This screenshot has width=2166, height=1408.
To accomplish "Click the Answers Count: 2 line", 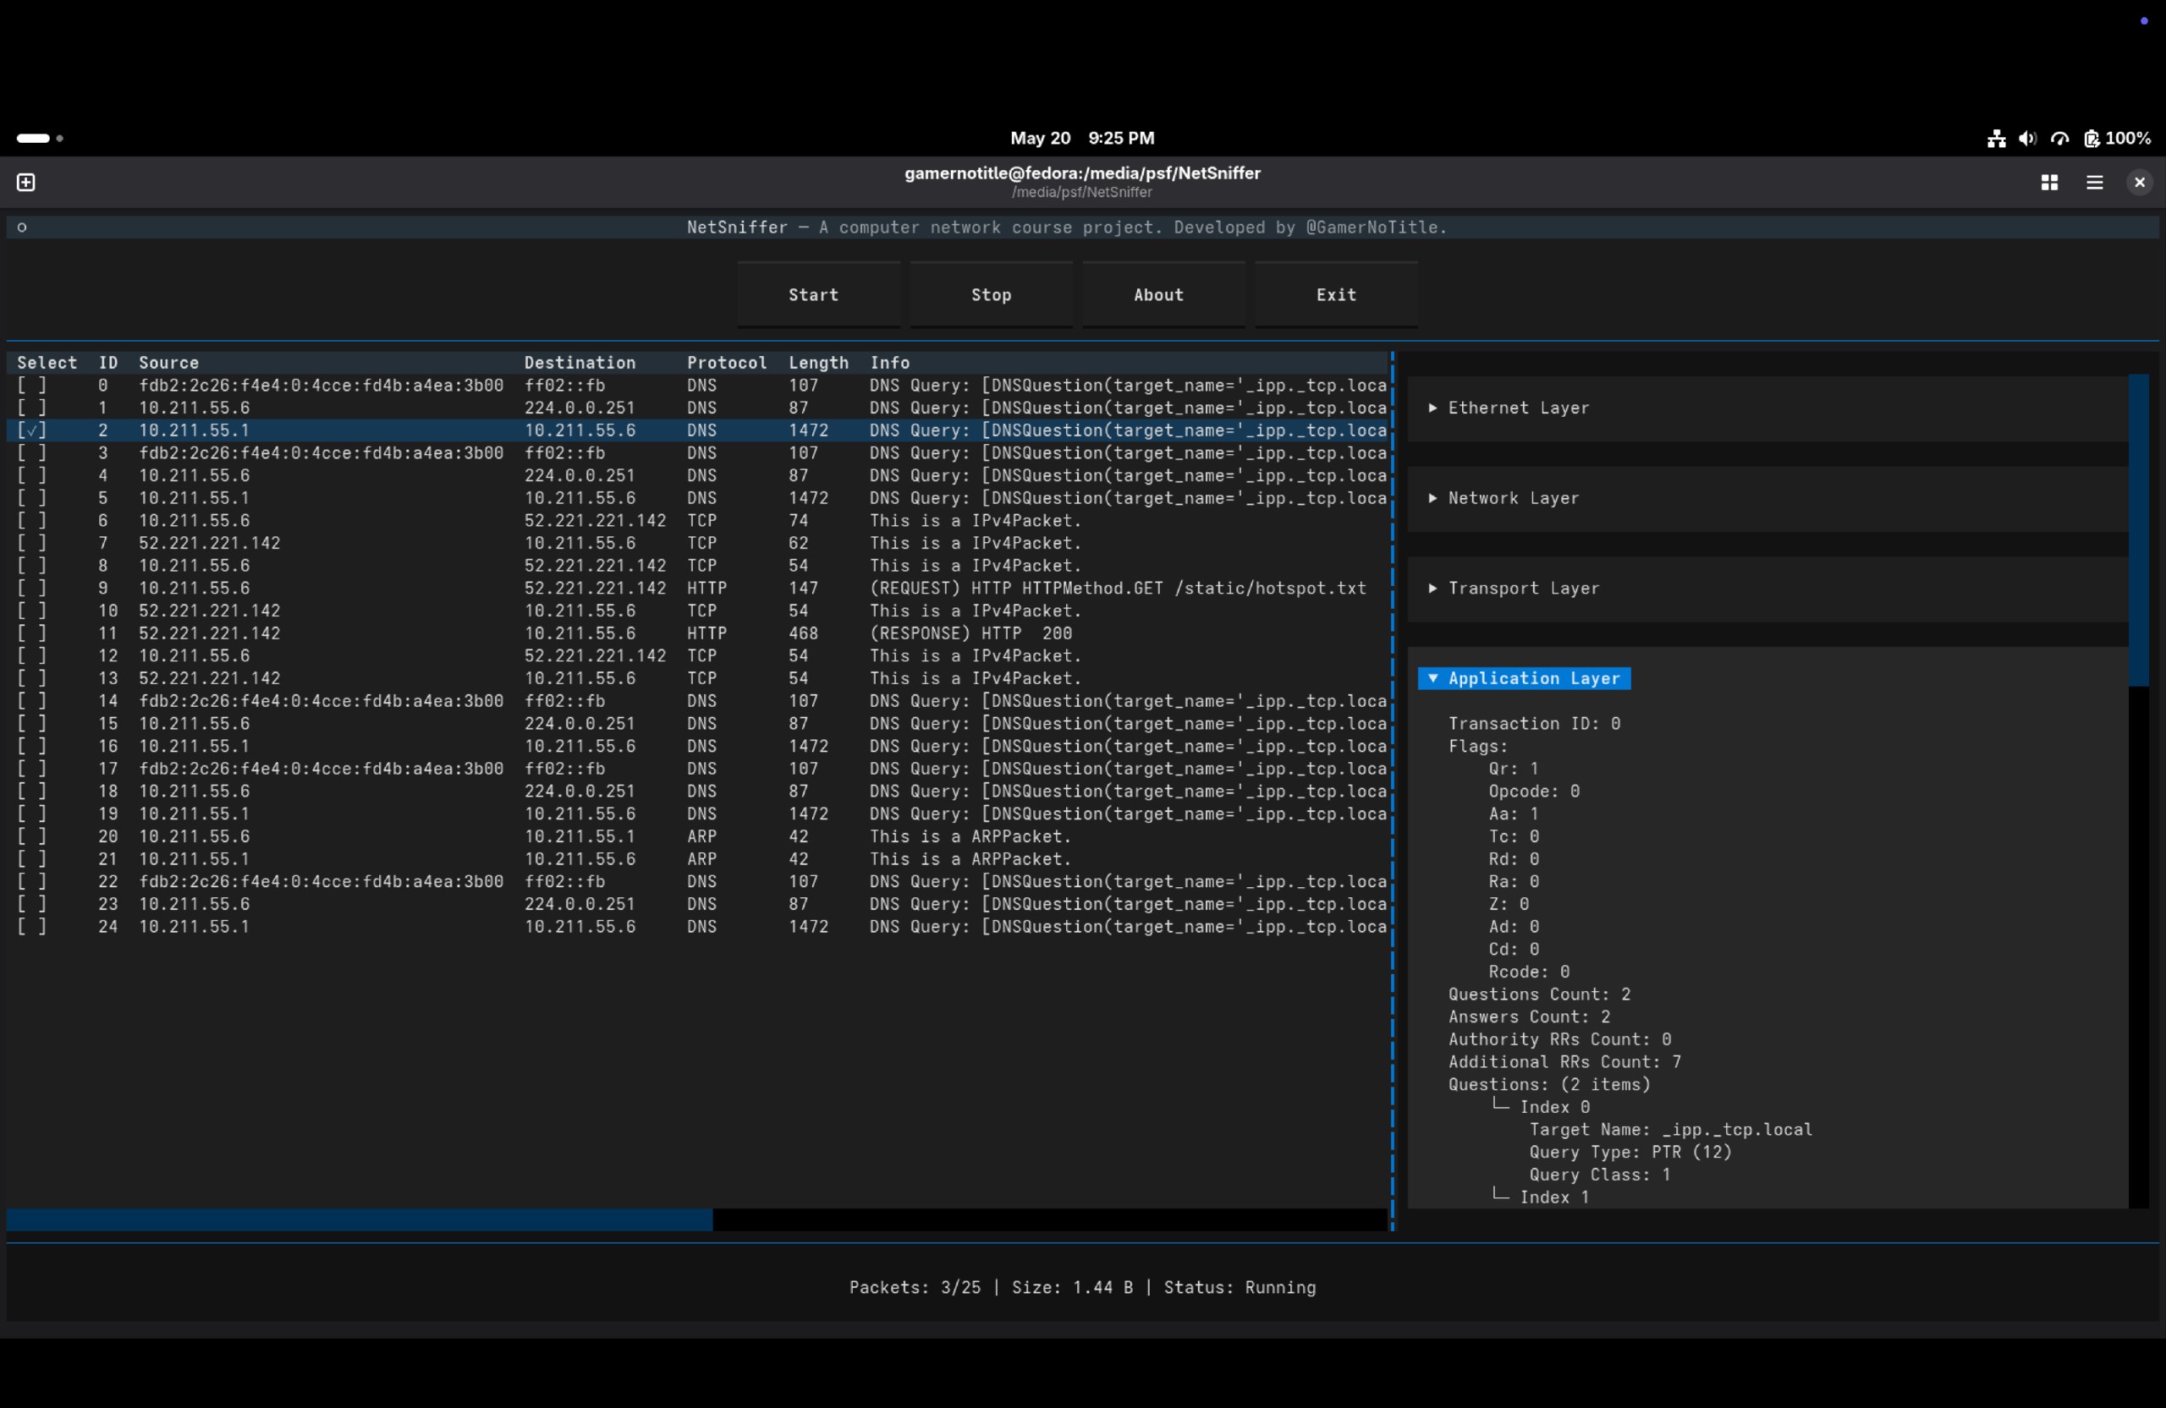I will [1529, 1018].
